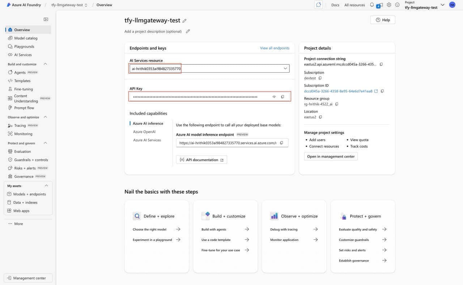Reveal the hidden API Key value
This screenshot has width=463, height=285.
coord(274,96)
